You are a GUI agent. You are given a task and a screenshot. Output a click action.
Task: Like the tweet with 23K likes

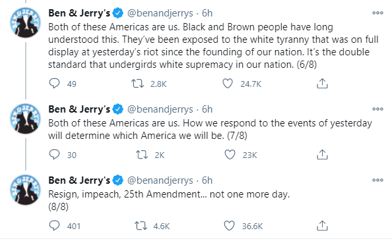point(230,155)
